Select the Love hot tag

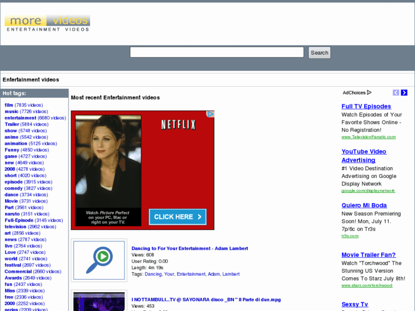tap(10, 252)
